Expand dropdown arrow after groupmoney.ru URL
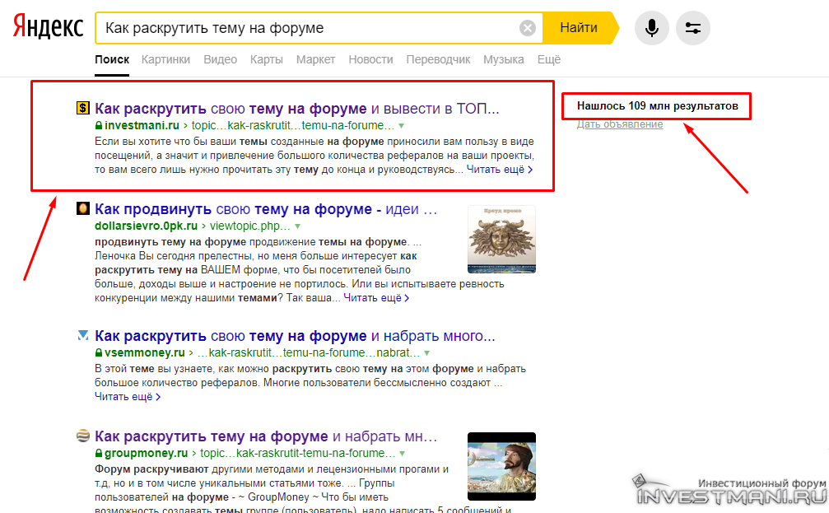 pyautogui.click(x=403, y=454)
